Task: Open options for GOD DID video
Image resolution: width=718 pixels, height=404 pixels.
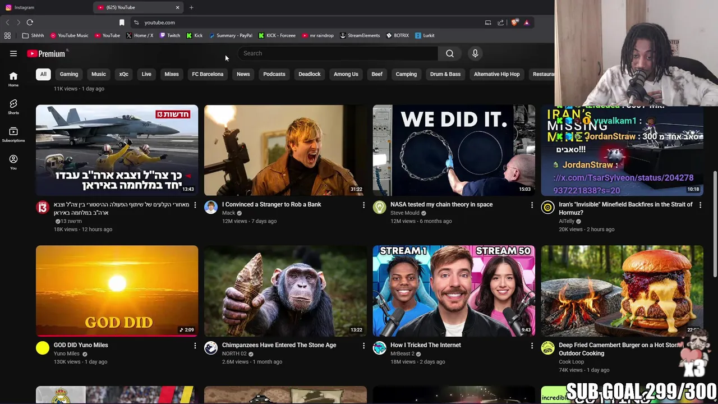Action: [195, 346]
